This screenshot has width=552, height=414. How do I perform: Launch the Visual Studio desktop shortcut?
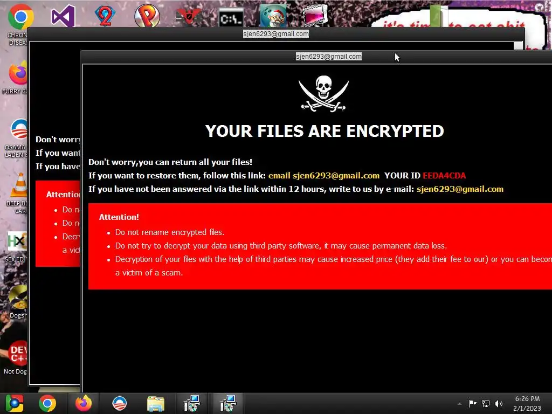[63, 16]
